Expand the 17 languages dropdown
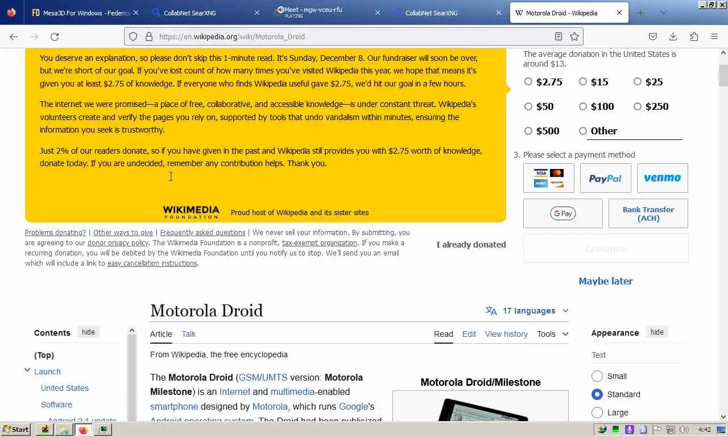Image resolution: width=728 pixels, height=437 pixels. pos(565,311)
